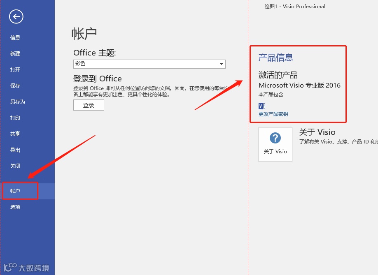Click the 更改产品密钥 link
The width and height of the screenshot is (378, 275).
click(273, 114)
